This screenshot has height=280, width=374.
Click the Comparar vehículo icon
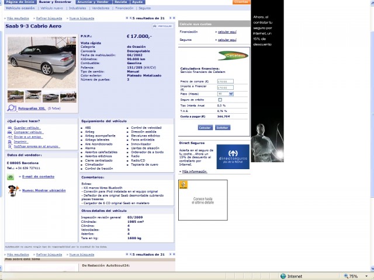(10, 132)
